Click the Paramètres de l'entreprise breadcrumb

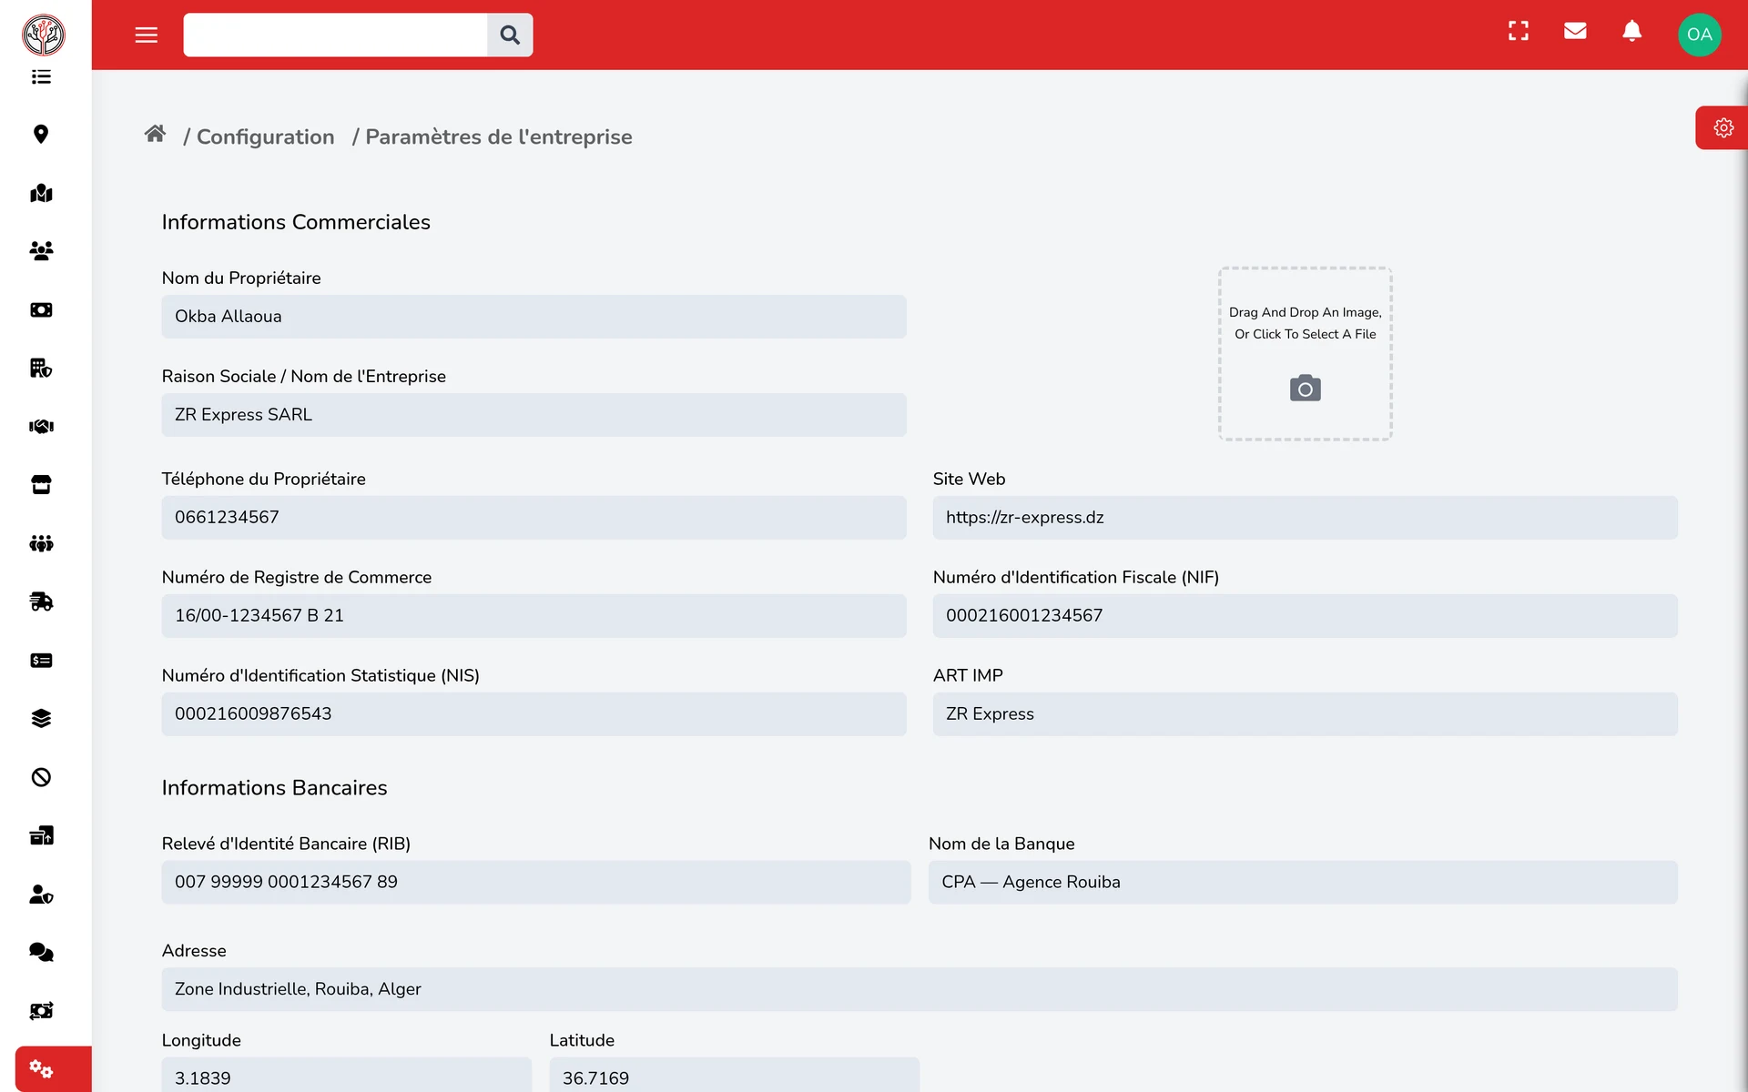498,136
